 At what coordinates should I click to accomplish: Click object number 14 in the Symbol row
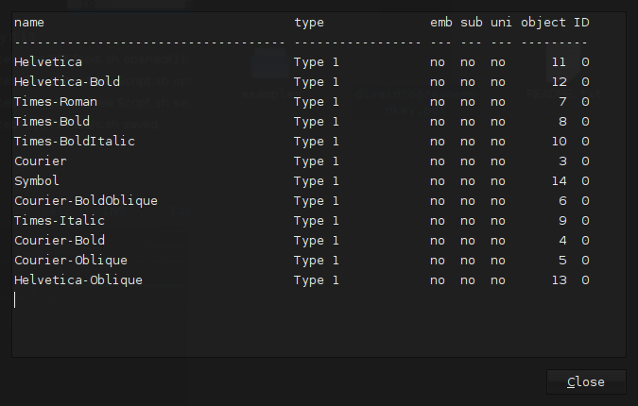tap(559, 181)
